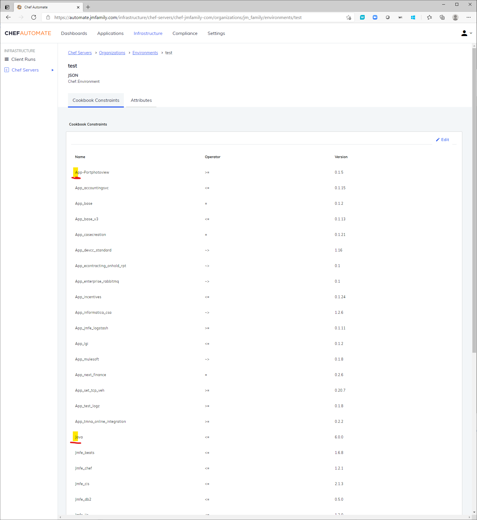Click the App_enterprise_rabbitmq name
The width and height of the screenshot is (477, 520).
(97, 281)
